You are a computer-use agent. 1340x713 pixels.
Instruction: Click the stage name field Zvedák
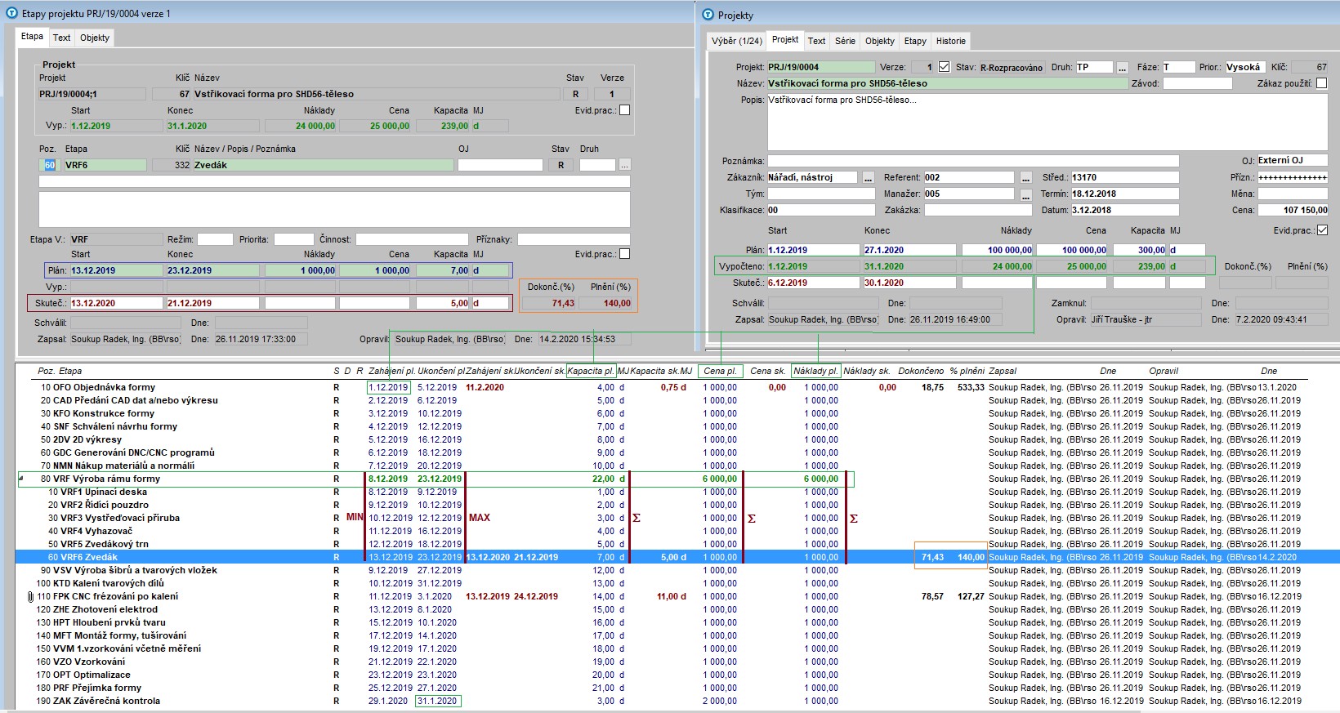click(x=323, y=165)
